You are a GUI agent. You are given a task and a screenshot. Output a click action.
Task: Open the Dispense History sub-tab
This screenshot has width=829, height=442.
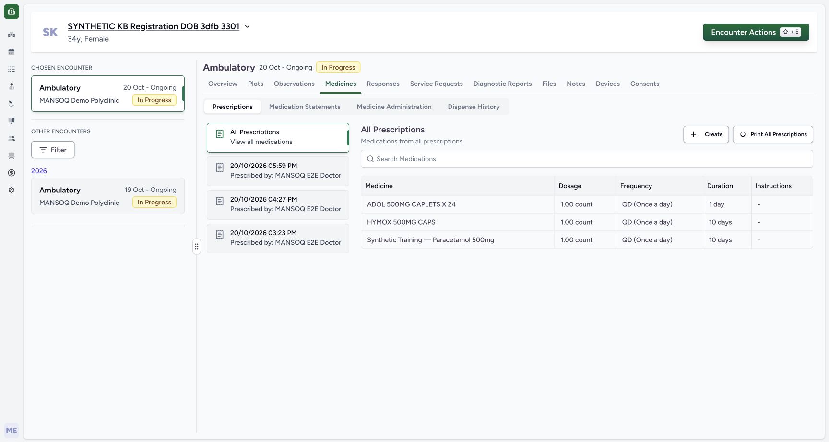pyautogui.click(x=474, y=107)
